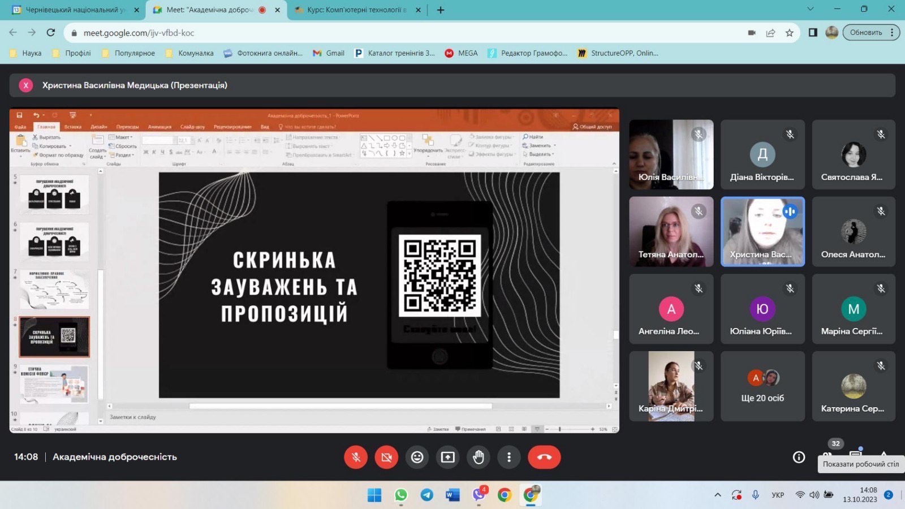
Task: Open the Chrome profile avatar
Action: [x=831, y=33]
